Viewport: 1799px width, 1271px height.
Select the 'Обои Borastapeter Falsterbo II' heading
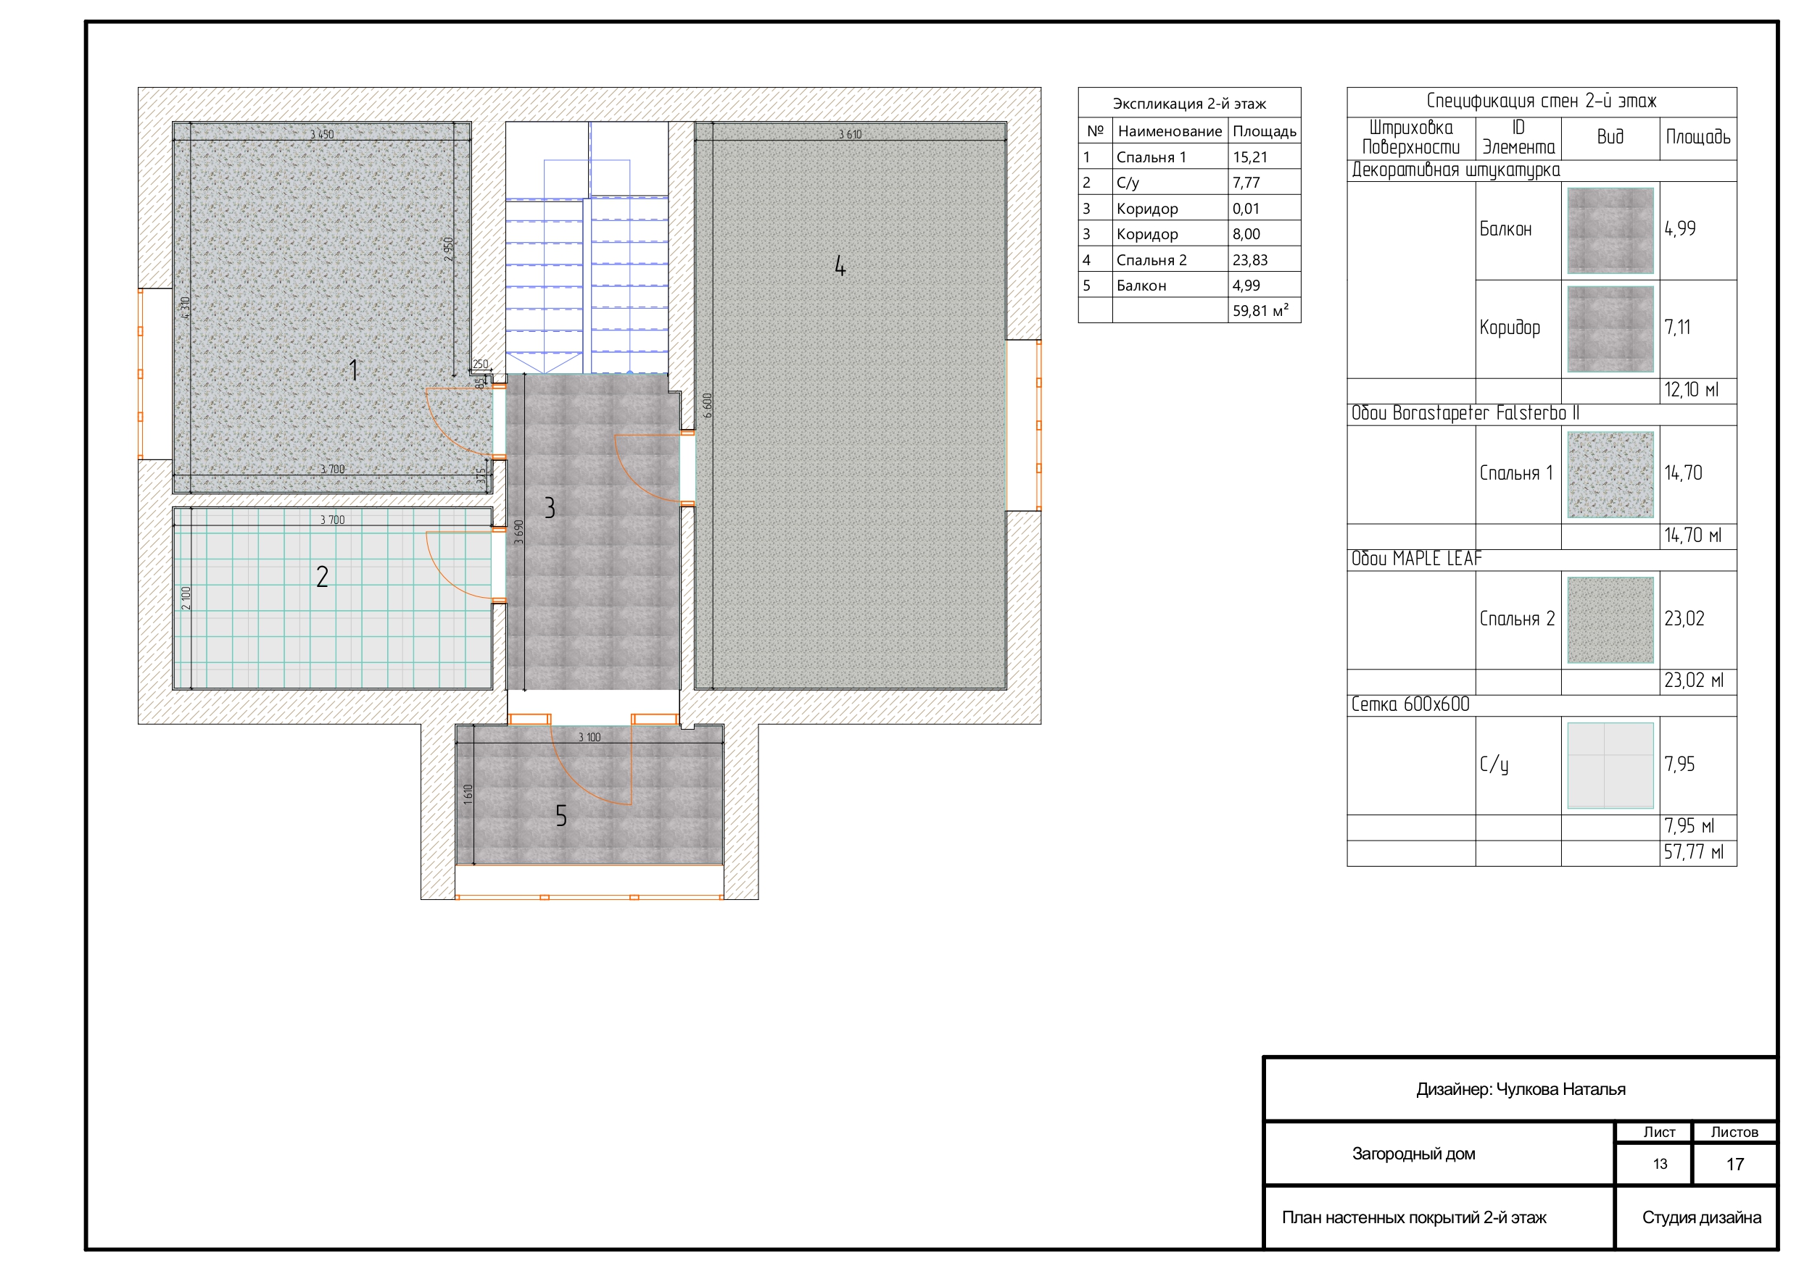coord(1465,414)
